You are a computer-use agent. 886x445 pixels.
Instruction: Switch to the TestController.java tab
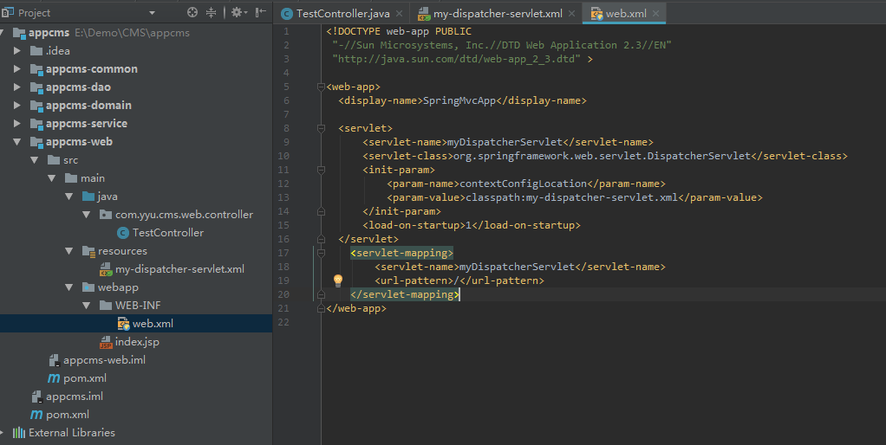click(x=342, y=14)
